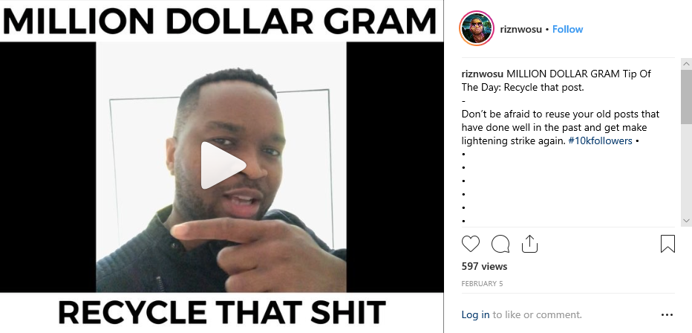Viewport: 692px width, 333px height.
Task: Open riznwosu profile avatar
Action: (x=477, y=29)
